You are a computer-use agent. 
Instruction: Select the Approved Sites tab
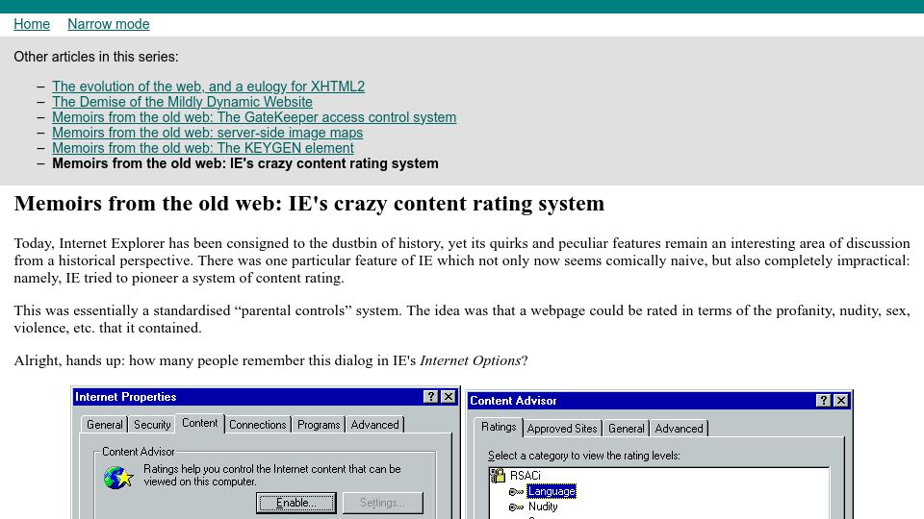(x=561, y=429)
